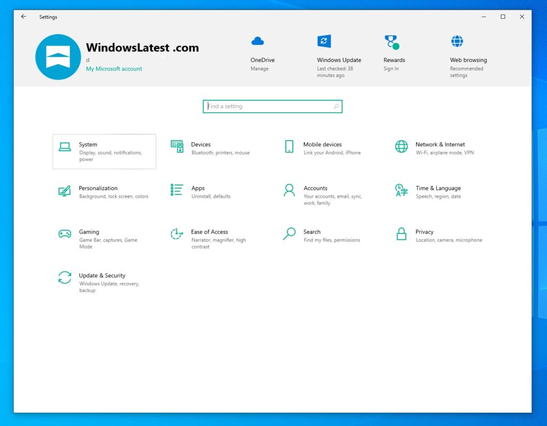547x426 pixels.
Task: Check Windows Update status from the header
Action: pyautogui.click(x=339, y=52)
